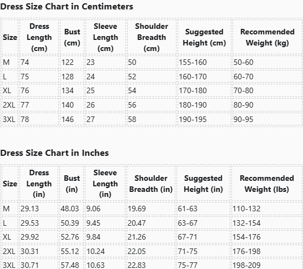The height and width of the screenshot is (269, 303).
Task: Click the weight range 70-80 cell
Action: (267, 90)
